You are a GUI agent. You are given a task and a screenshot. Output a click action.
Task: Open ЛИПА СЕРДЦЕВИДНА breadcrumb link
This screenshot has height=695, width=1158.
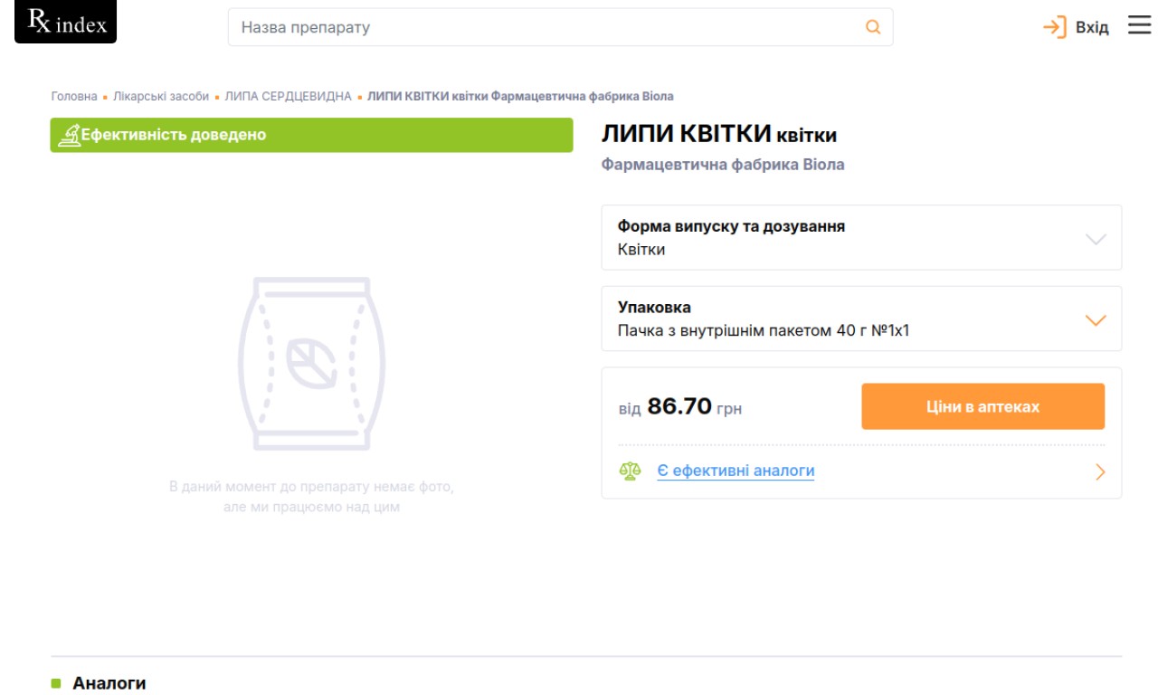coord(288,97)
